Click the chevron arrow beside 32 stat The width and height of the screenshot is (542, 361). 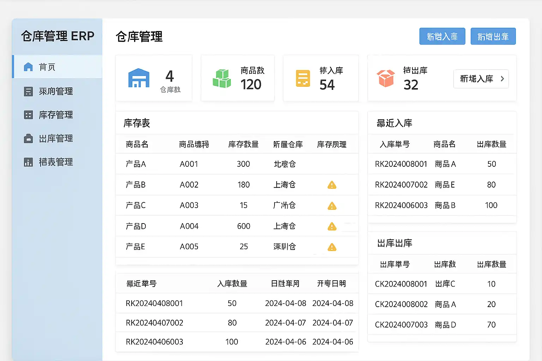(x=502, y=79)
